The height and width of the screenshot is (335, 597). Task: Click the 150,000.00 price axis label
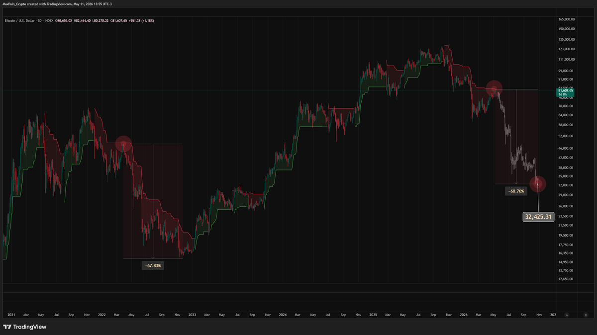click(x=567, y=29)
